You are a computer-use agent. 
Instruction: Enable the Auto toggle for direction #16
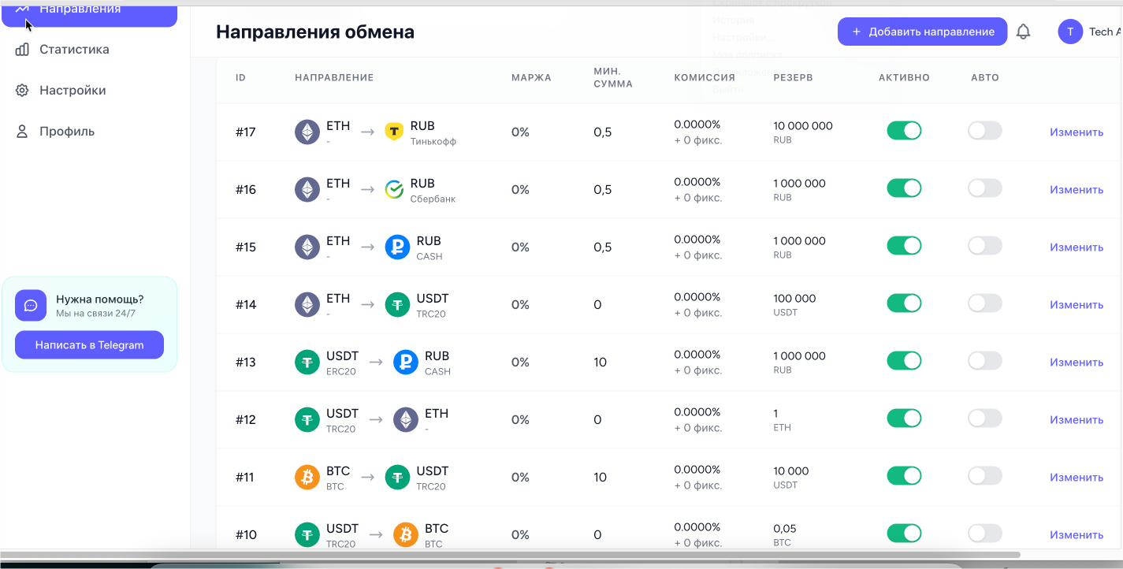[x=984, y=188]
